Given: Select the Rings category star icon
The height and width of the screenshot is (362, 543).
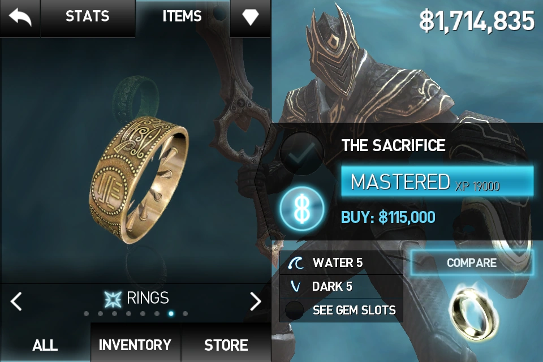Looking at the screenshot, I should pyautogui.click(x=113, y=299).
